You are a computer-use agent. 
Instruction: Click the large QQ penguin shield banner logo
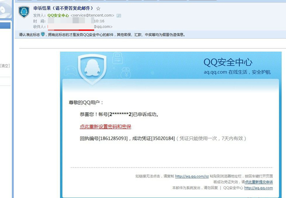(92, 69)
